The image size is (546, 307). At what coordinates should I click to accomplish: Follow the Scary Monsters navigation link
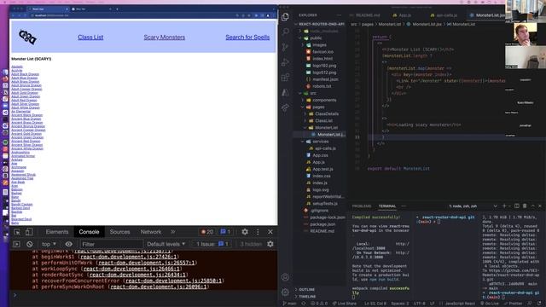point(165,38)
